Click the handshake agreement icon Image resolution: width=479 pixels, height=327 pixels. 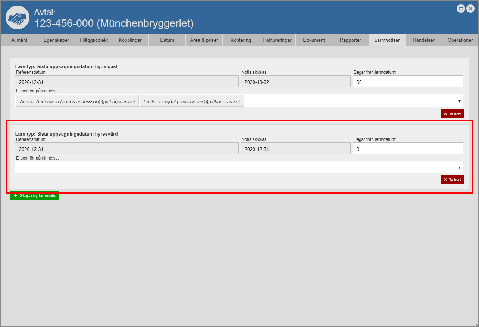(18, 18)
